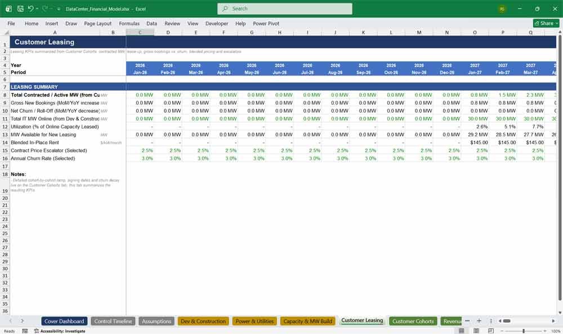563x334 pixels.
Task: Open the Formulas ribbon tab
Action: tap(129, 23)
